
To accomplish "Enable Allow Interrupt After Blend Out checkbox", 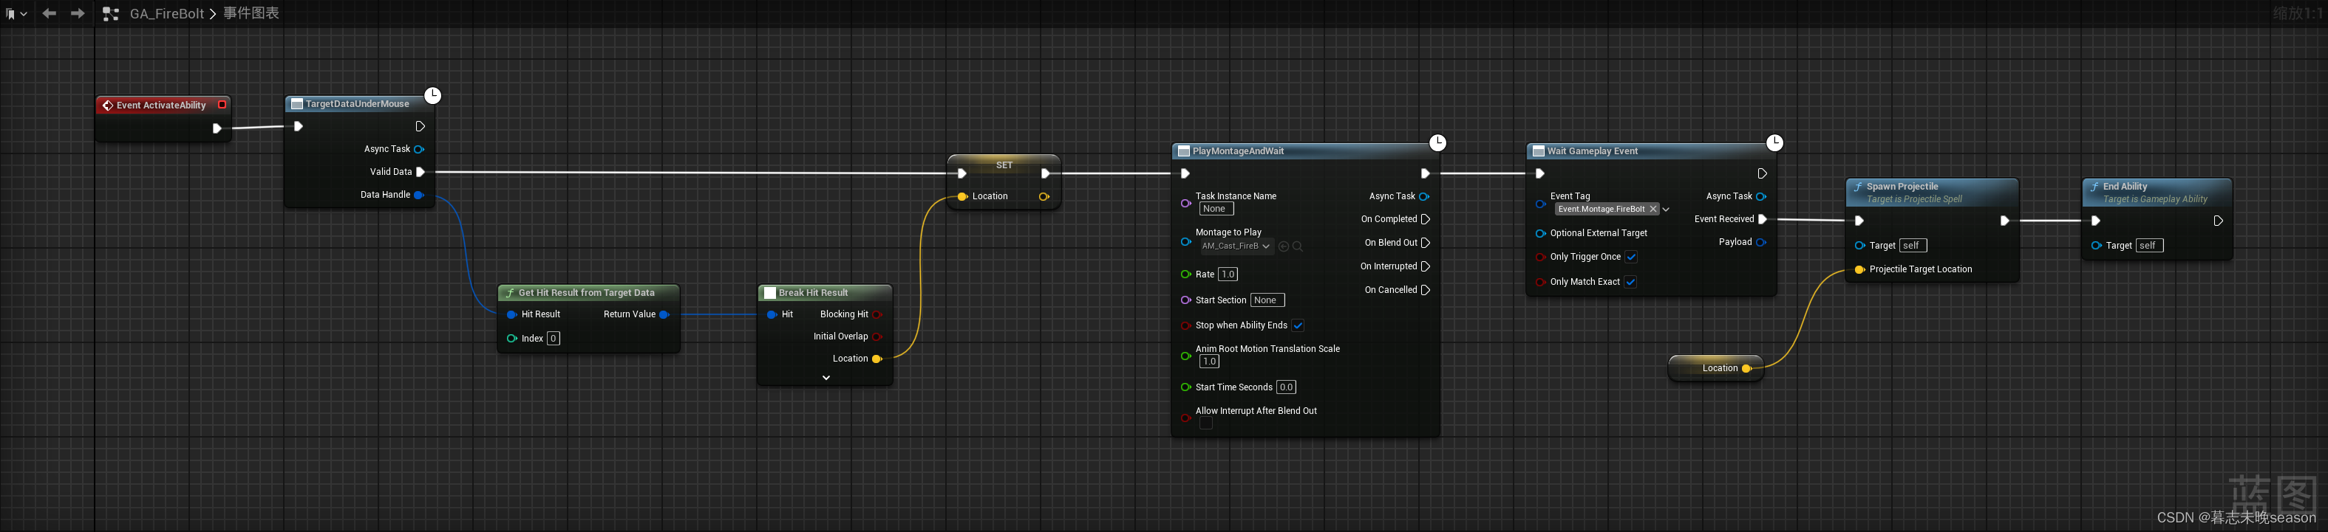I will [x=1205, y=424].
